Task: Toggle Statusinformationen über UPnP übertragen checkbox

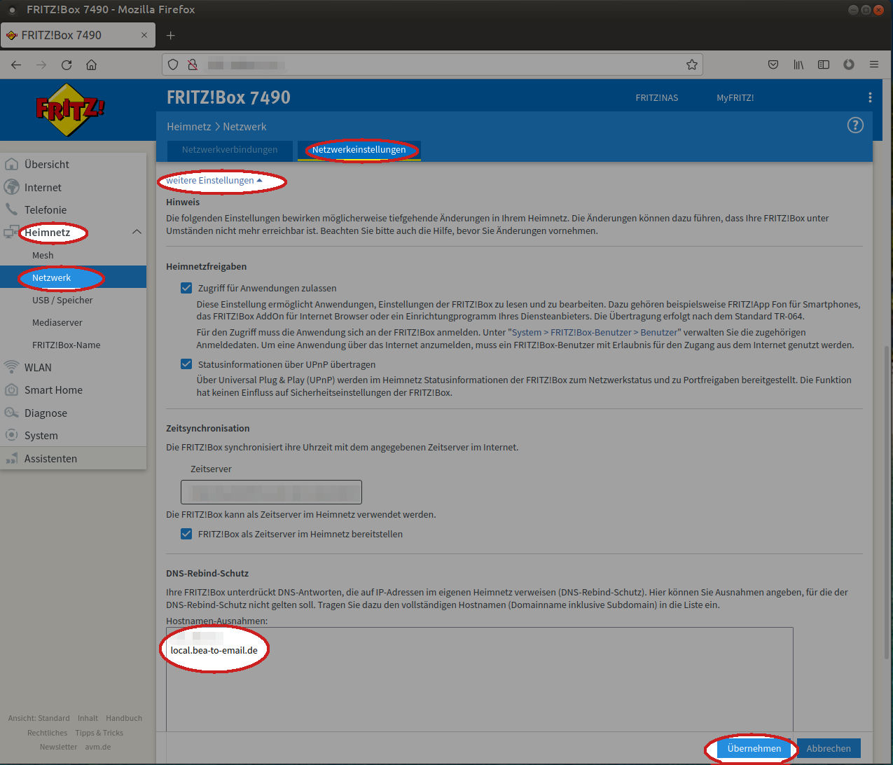Action: tap(186, 364)
